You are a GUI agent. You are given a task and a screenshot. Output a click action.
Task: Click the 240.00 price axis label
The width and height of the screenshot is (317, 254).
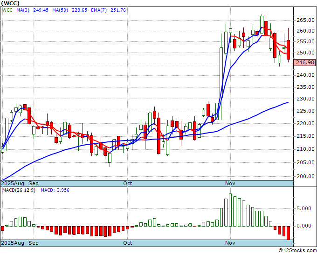[x=305, y=75]
